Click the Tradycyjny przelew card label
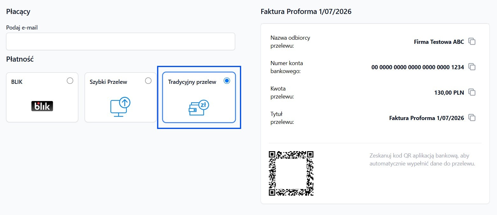The image size is (497, 215). [192, 82]
